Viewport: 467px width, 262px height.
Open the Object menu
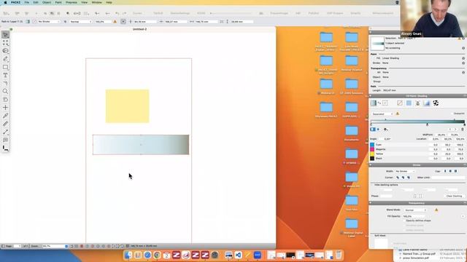pos(47,2)
